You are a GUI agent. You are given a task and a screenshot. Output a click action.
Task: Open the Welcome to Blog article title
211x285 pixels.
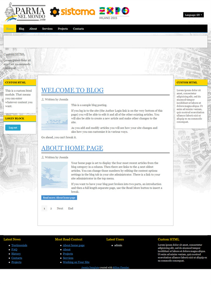(72, 90)
